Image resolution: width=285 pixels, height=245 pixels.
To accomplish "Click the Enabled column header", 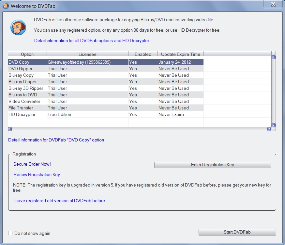I will (143, 54).
